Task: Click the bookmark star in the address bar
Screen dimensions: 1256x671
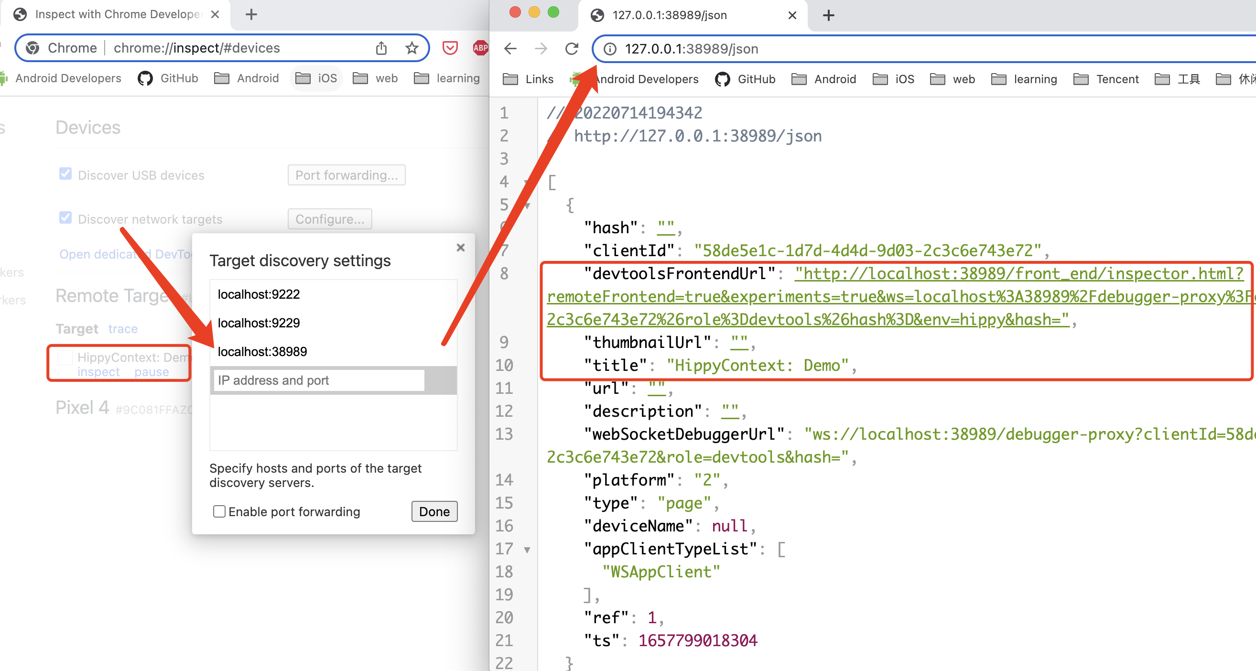Action: pos(412,48)
